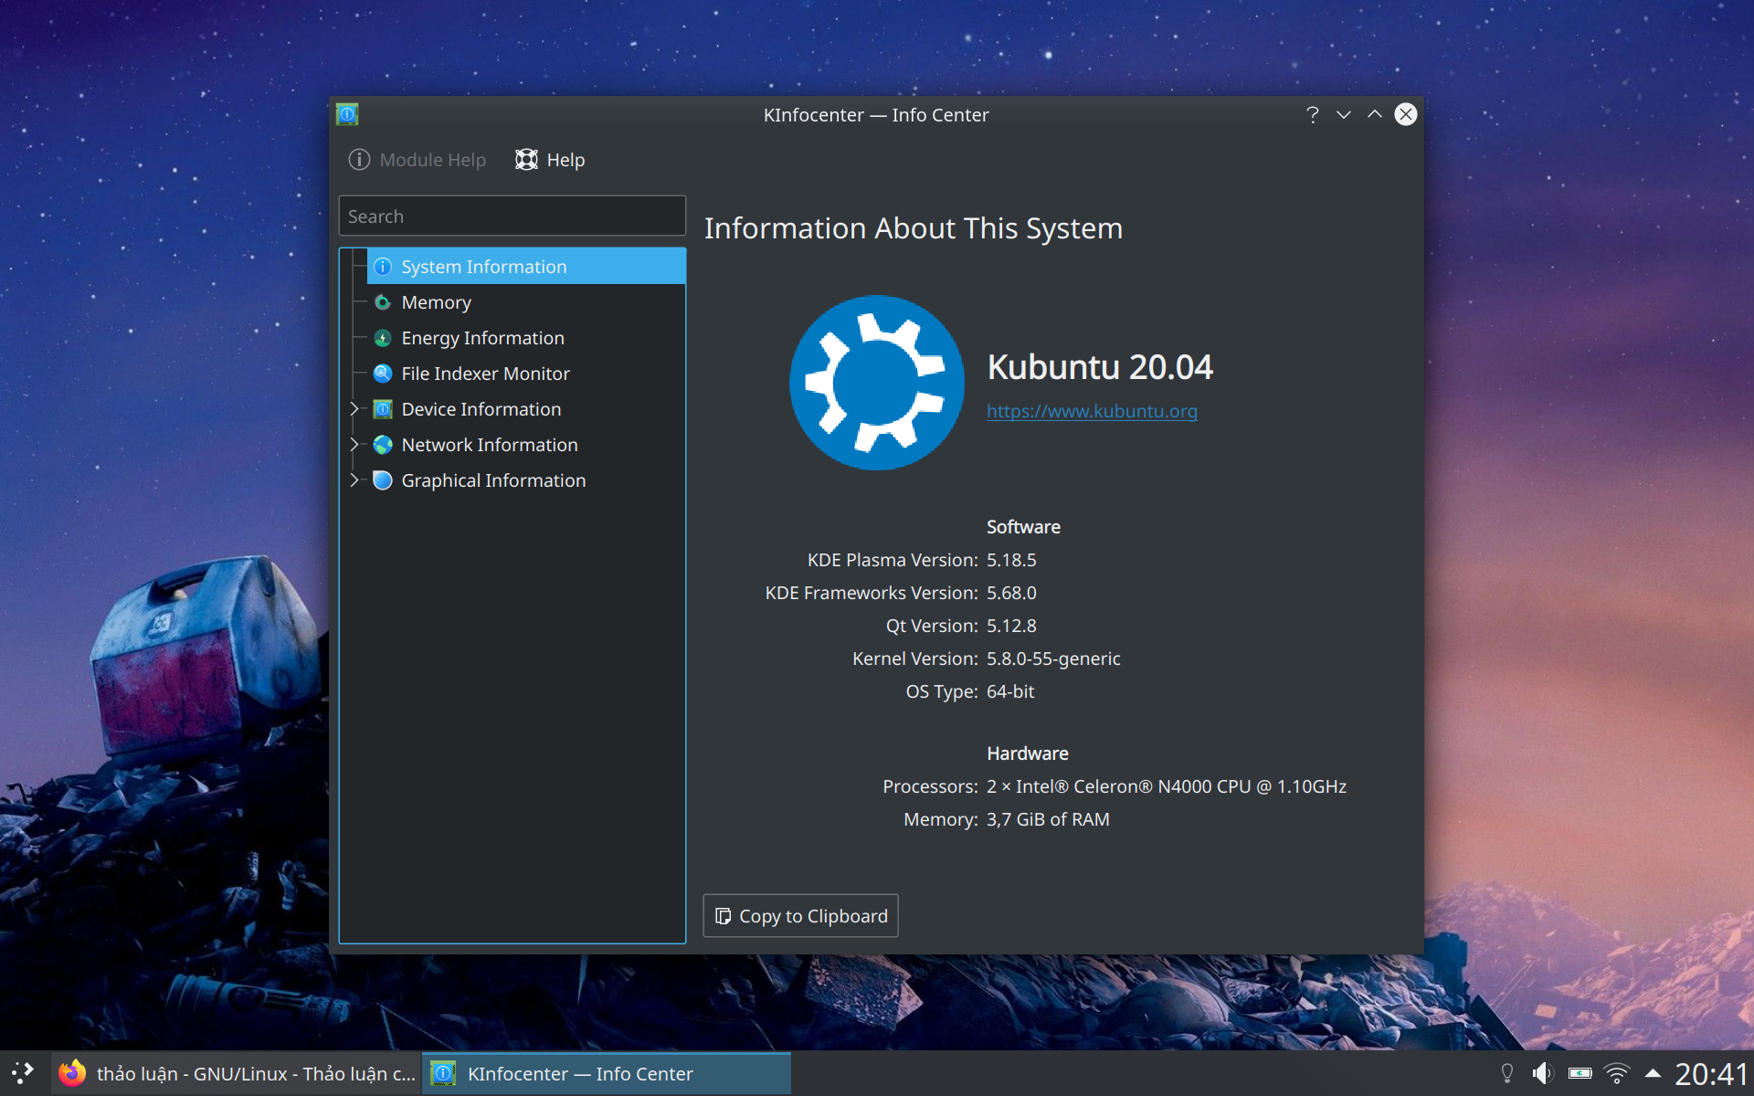Click the Network Information globe icon
The height and width of the screenshot is (1096, 1754).
click(x=383, y=445)
